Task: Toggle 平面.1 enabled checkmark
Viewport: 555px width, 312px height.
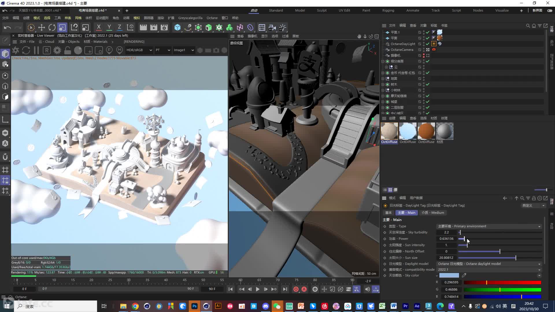Action: click(x=428, y=32)
